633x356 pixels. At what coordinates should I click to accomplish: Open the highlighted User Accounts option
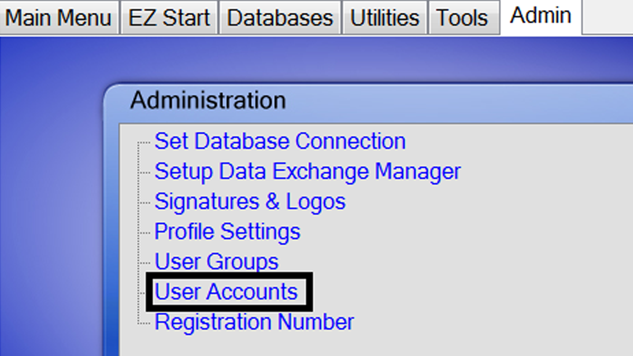pos(227,291)
